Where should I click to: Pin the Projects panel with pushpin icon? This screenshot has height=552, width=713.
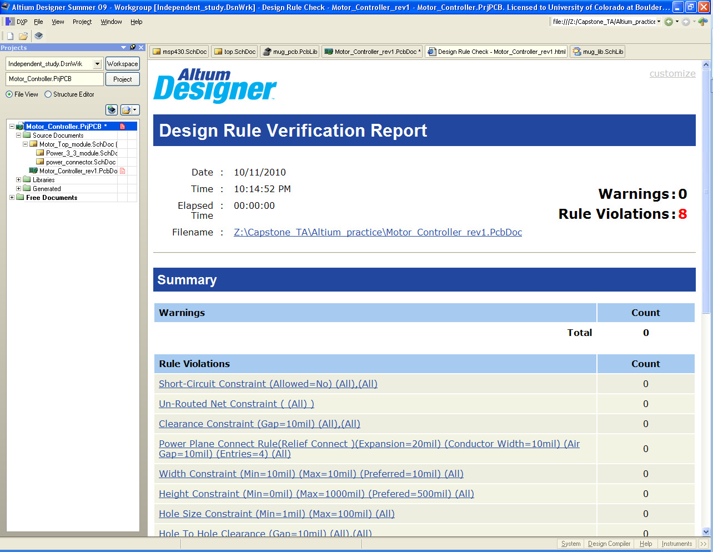133,48
